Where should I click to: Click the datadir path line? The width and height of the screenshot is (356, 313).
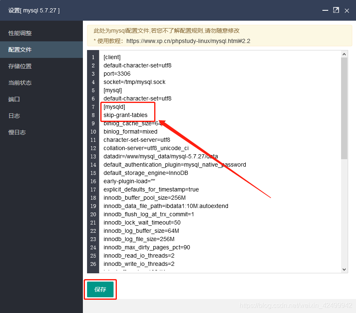(x=161, y=156)
